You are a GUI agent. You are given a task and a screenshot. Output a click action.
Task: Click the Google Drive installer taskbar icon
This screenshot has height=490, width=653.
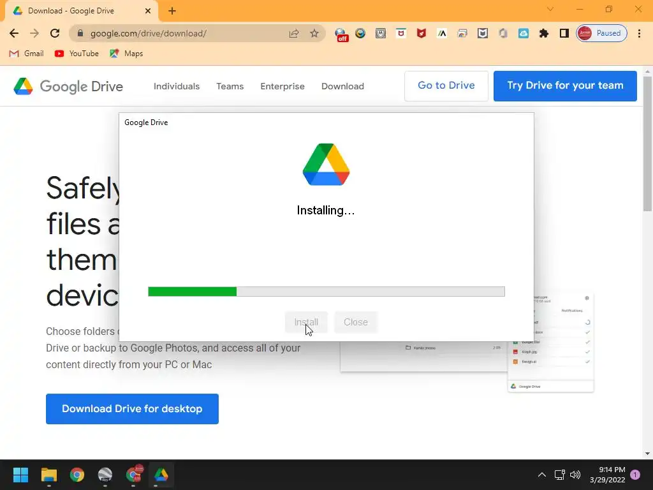(161, 475)
